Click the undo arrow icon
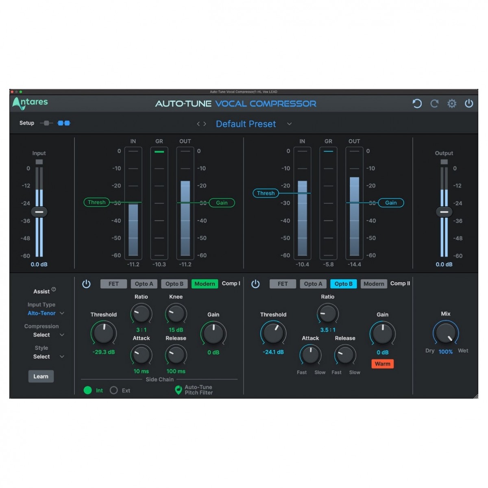Screen dimensions: 488x488 click(x=417, y=104)
